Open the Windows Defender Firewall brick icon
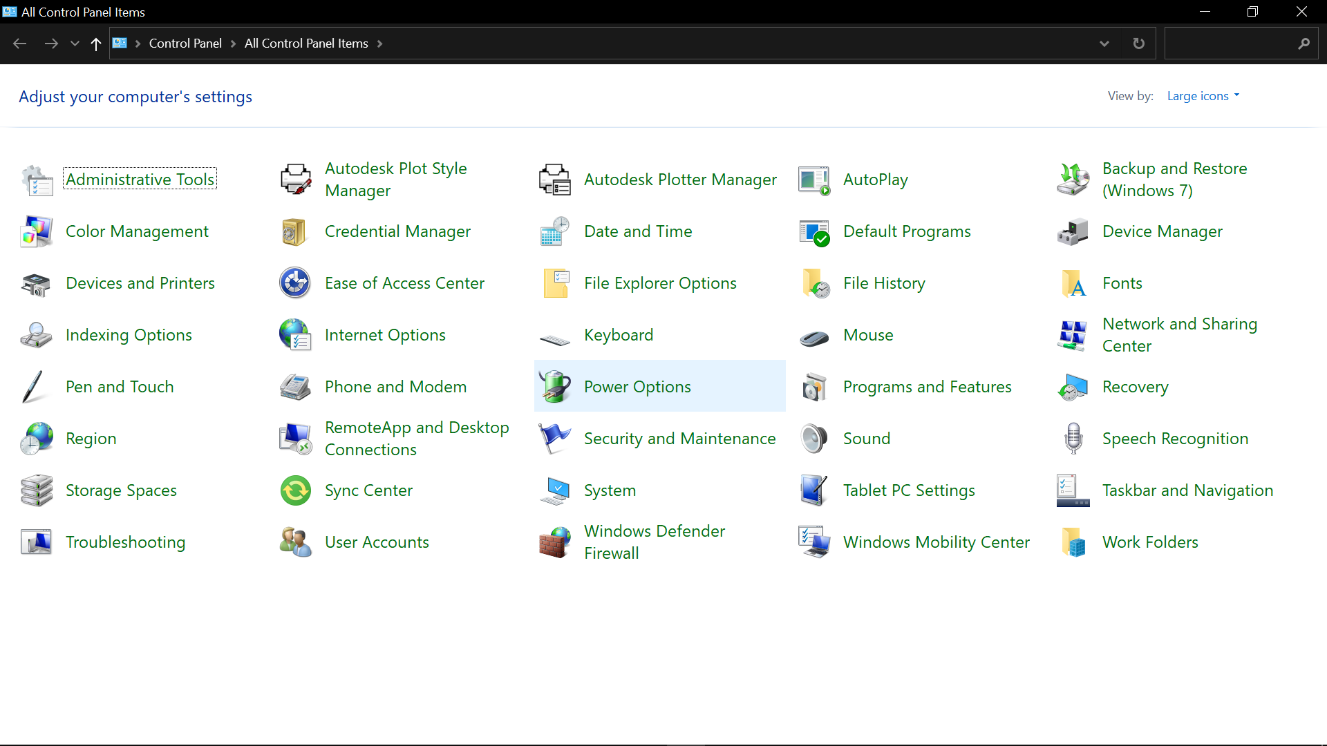The height and width of the screenshot is (746, 1327). pos(555,542)
